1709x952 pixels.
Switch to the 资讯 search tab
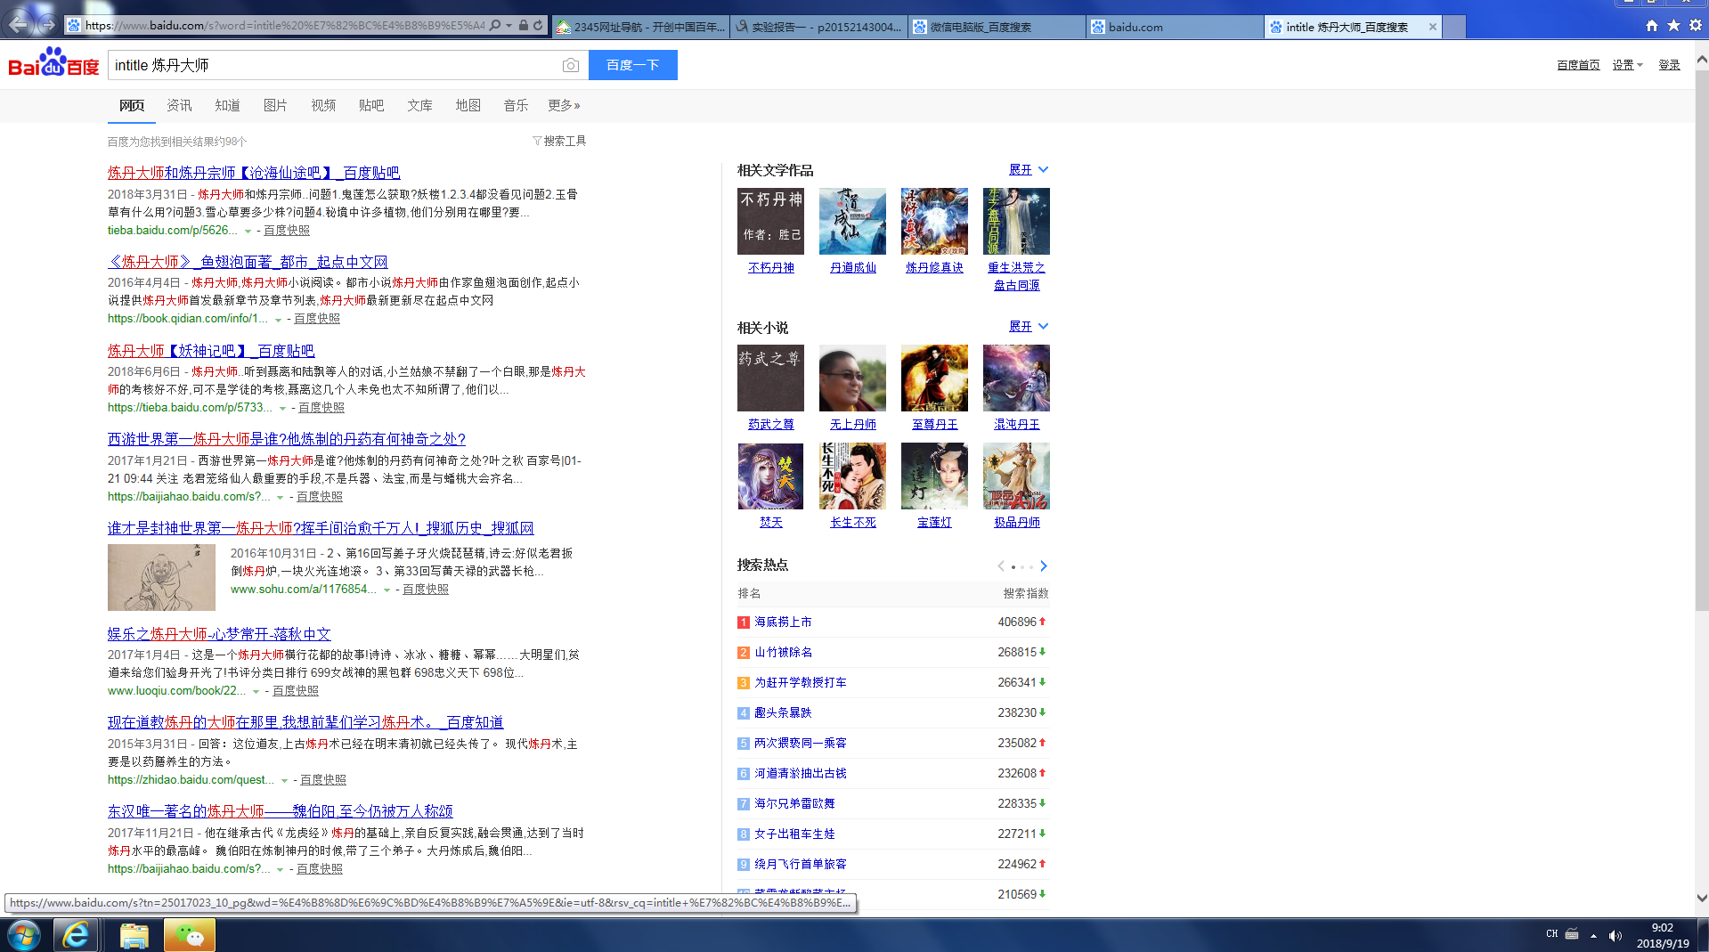coord(179,105)
